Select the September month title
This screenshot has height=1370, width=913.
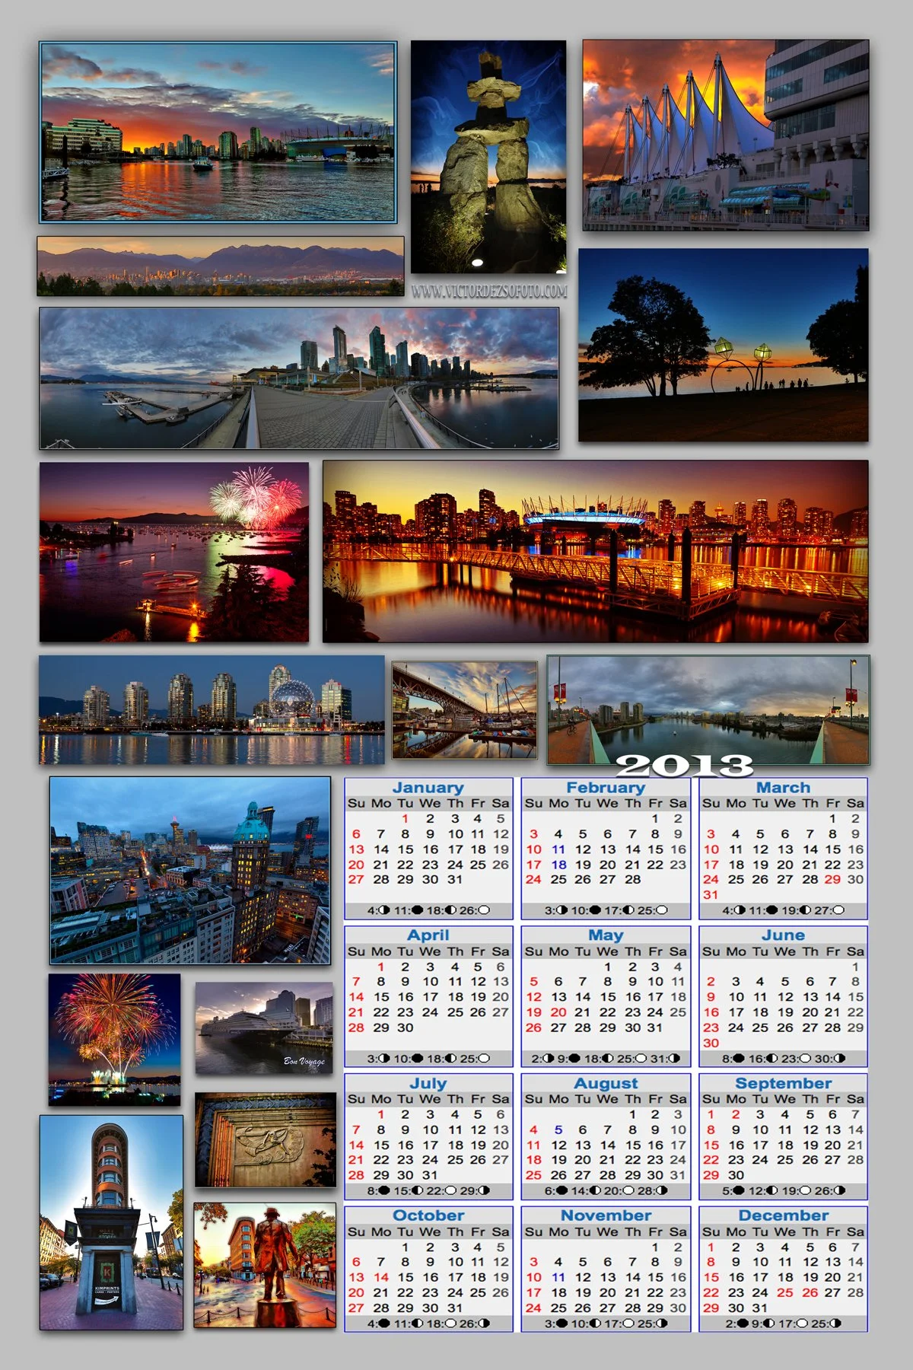[x=784, y=1083]
